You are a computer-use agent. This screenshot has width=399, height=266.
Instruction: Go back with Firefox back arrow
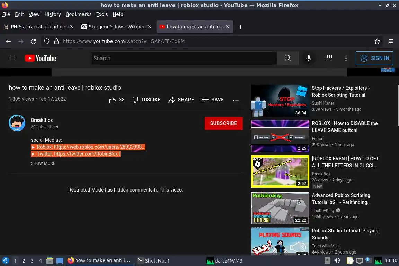[8, 41]
